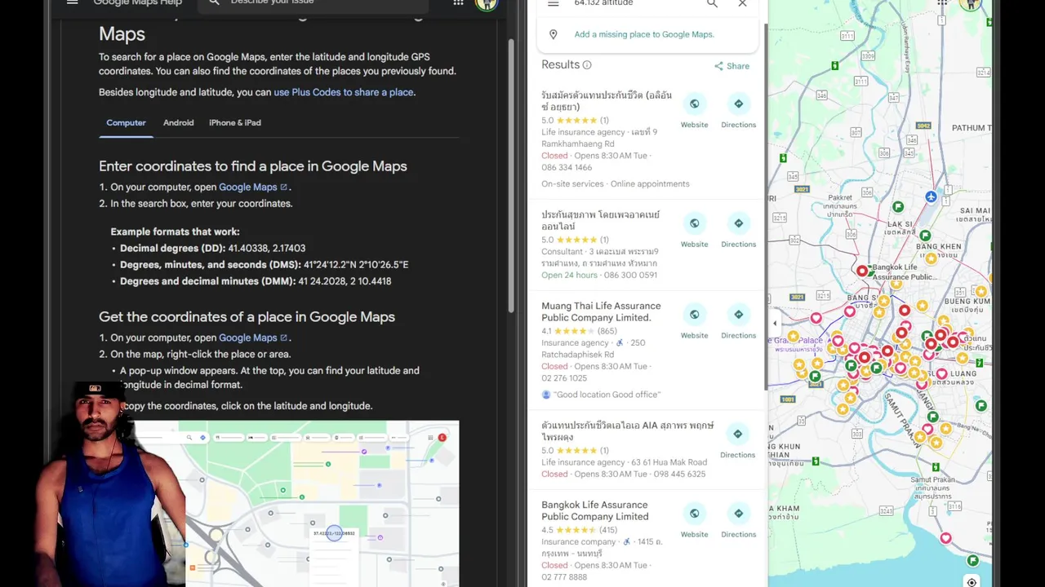Image resolution: width=1045 pixels, height=587 pixels.
Task: Click the "Get the coordinates of a place" heading
Action: tap(247, 317)
